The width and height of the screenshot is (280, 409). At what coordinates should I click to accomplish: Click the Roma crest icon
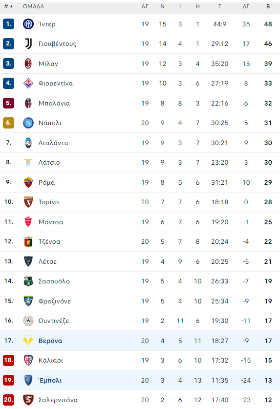click(28, 182)
